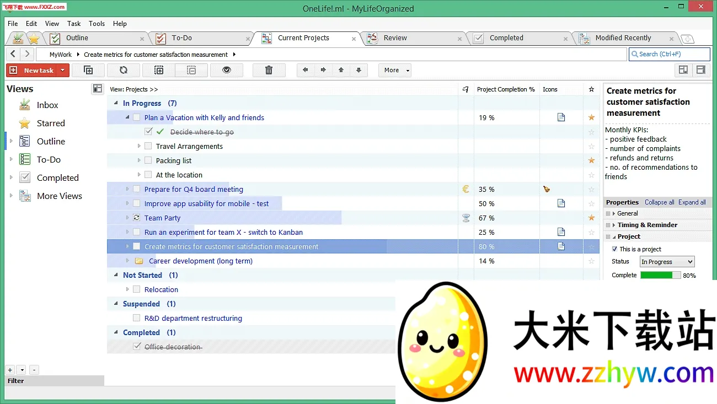Screen dimensions: 717x404
Task: Select the Starred view in sidebar
Action: pyautogui.click(x=50, y=123)
